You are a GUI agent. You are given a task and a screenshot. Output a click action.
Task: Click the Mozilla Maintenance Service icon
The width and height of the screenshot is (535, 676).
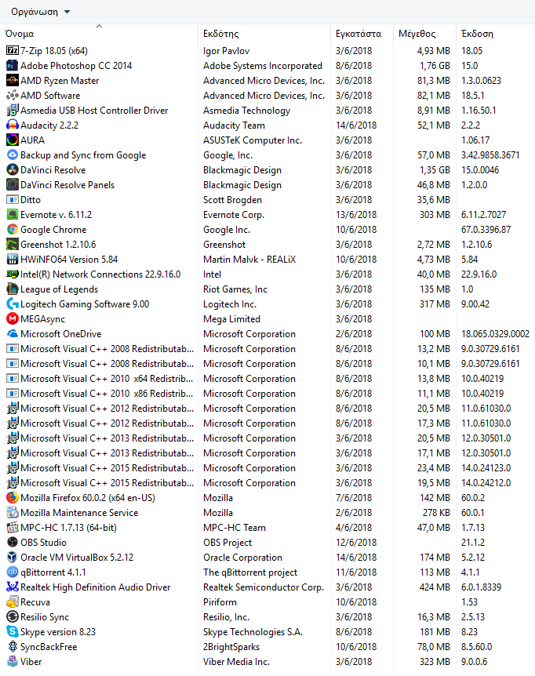click(13, 513)
